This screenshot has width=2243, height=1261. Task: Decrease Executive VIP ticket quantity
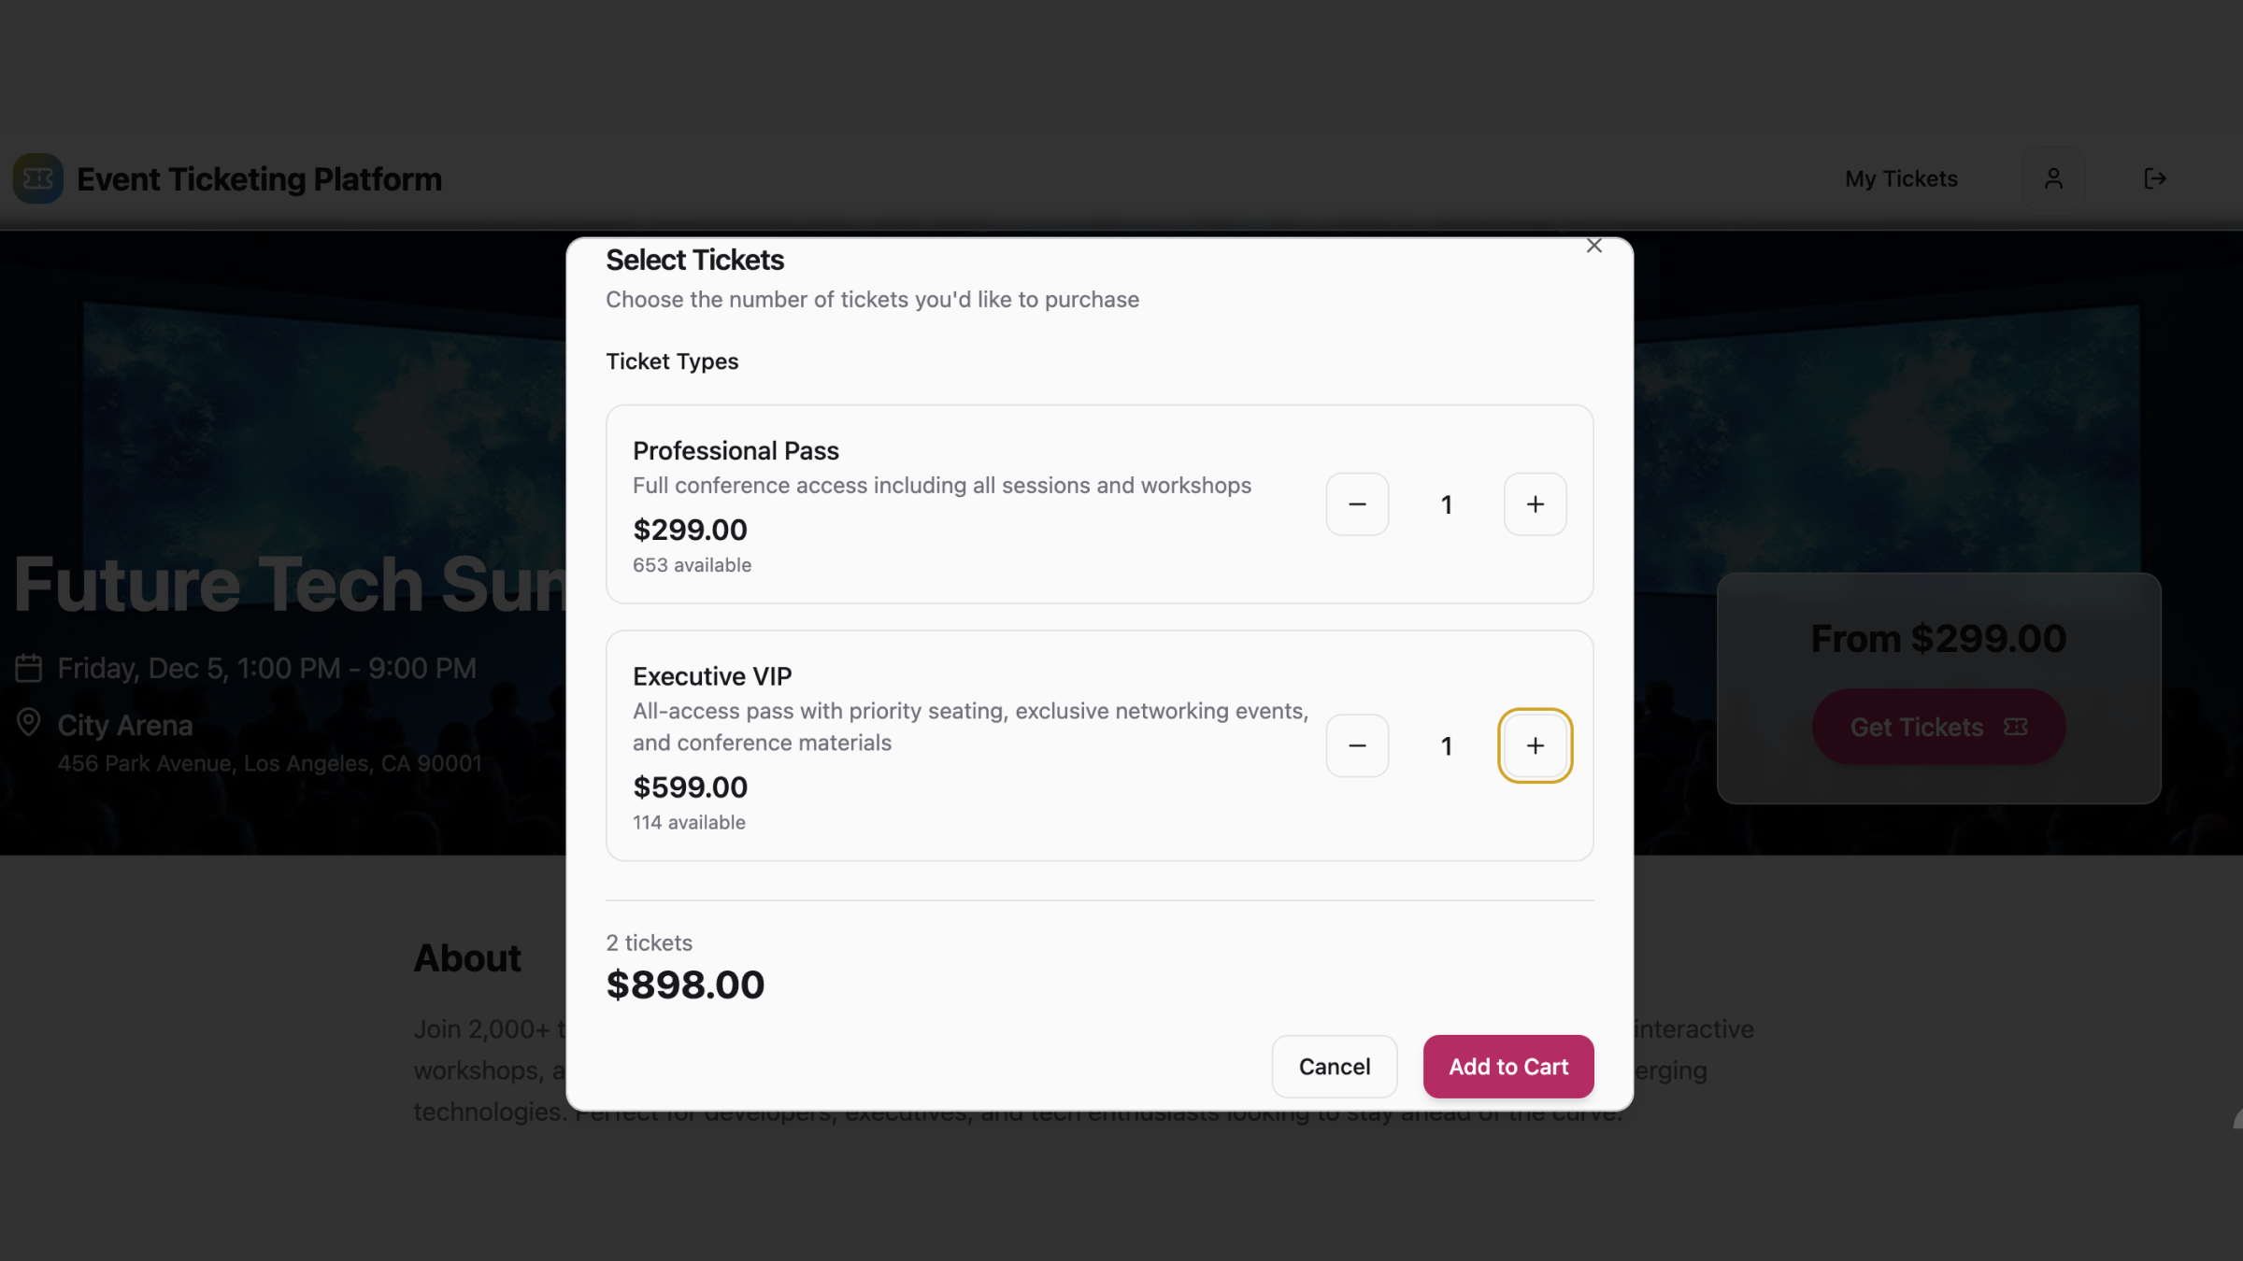pos(1357,745)
